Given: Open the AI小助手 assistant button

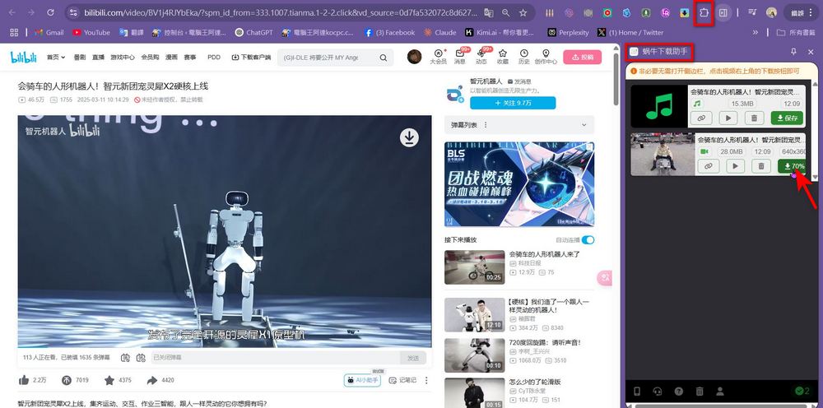Looking at the screenshot, I should 362,380.
